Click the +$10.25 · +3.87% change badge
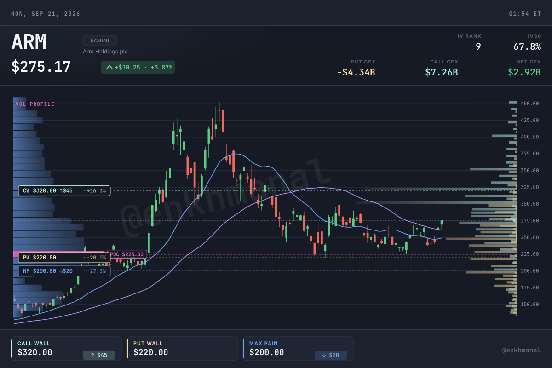 coord(138,67)
